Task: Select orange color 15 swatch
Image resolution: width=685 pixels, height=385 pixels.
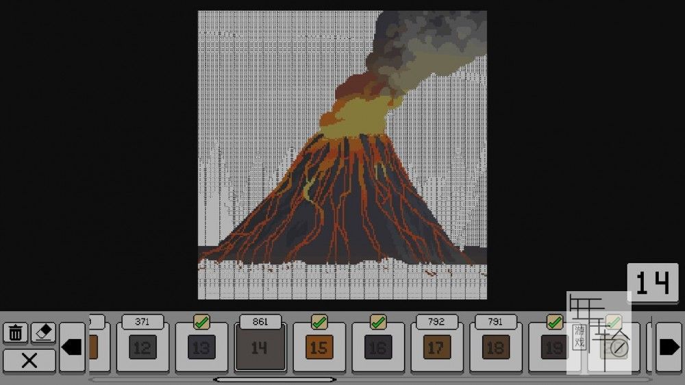Action: click(319, 347)
